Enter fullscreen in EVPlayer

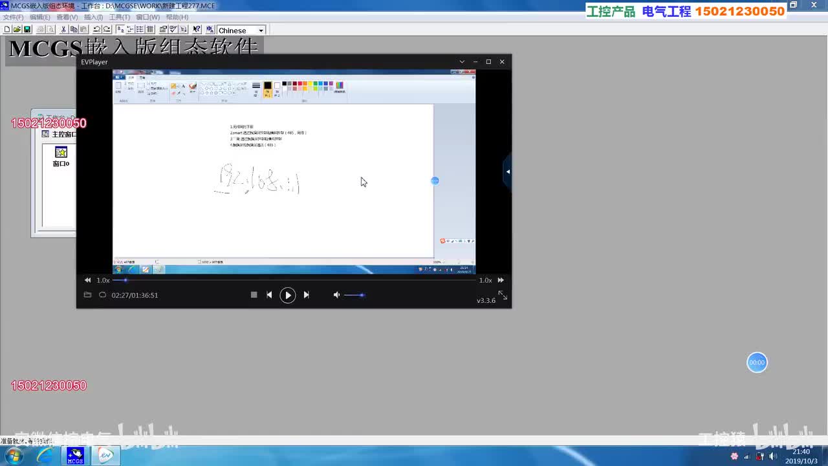pos(503,295)
